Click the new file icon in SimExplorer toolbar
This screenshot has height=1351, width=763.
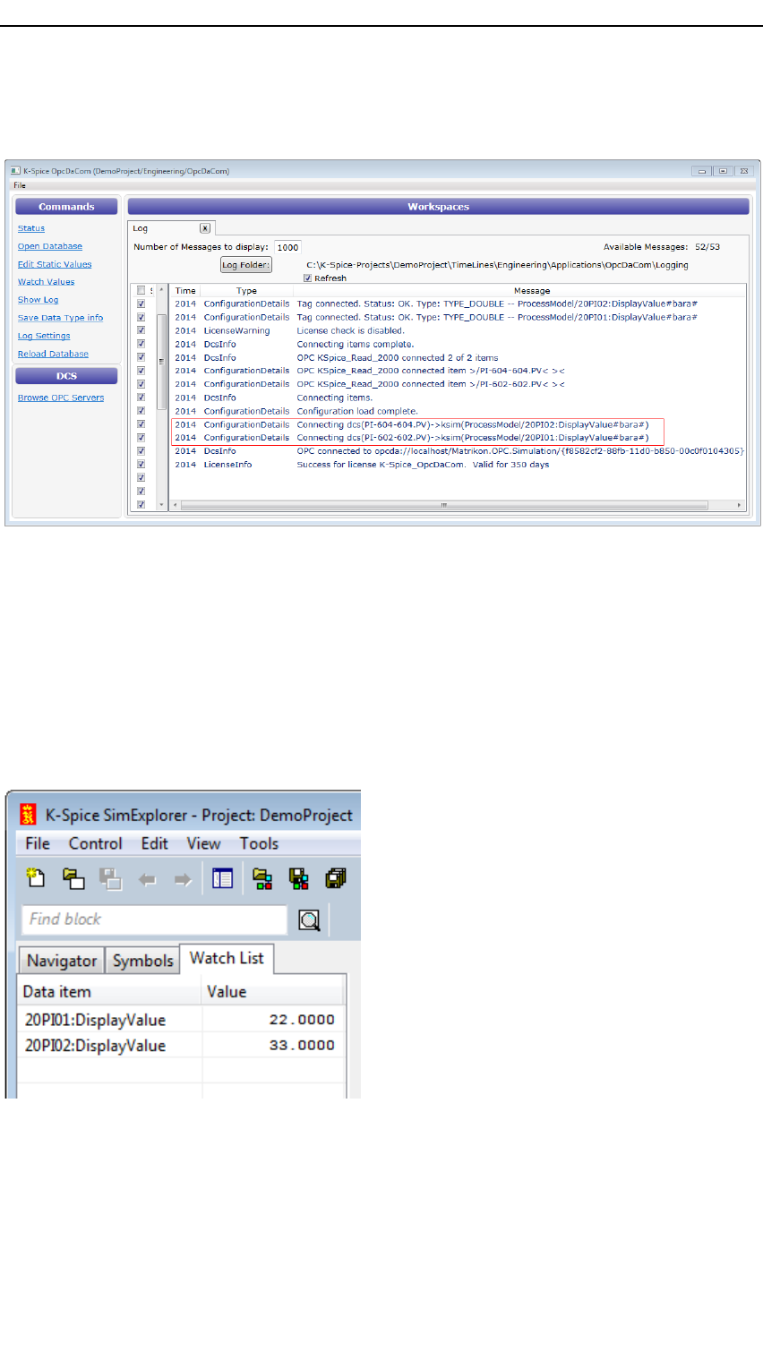(x=36, y=878)
